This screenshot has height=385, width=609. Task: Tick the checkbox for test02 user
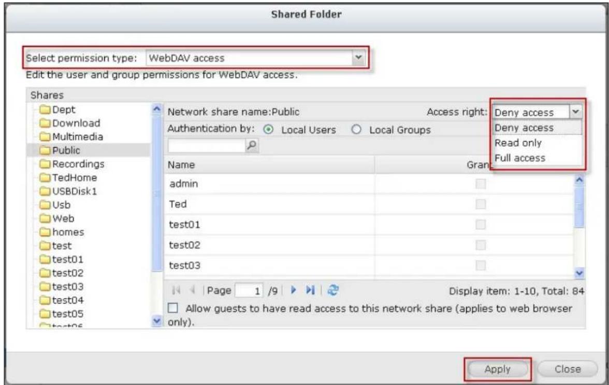point(481,245)
